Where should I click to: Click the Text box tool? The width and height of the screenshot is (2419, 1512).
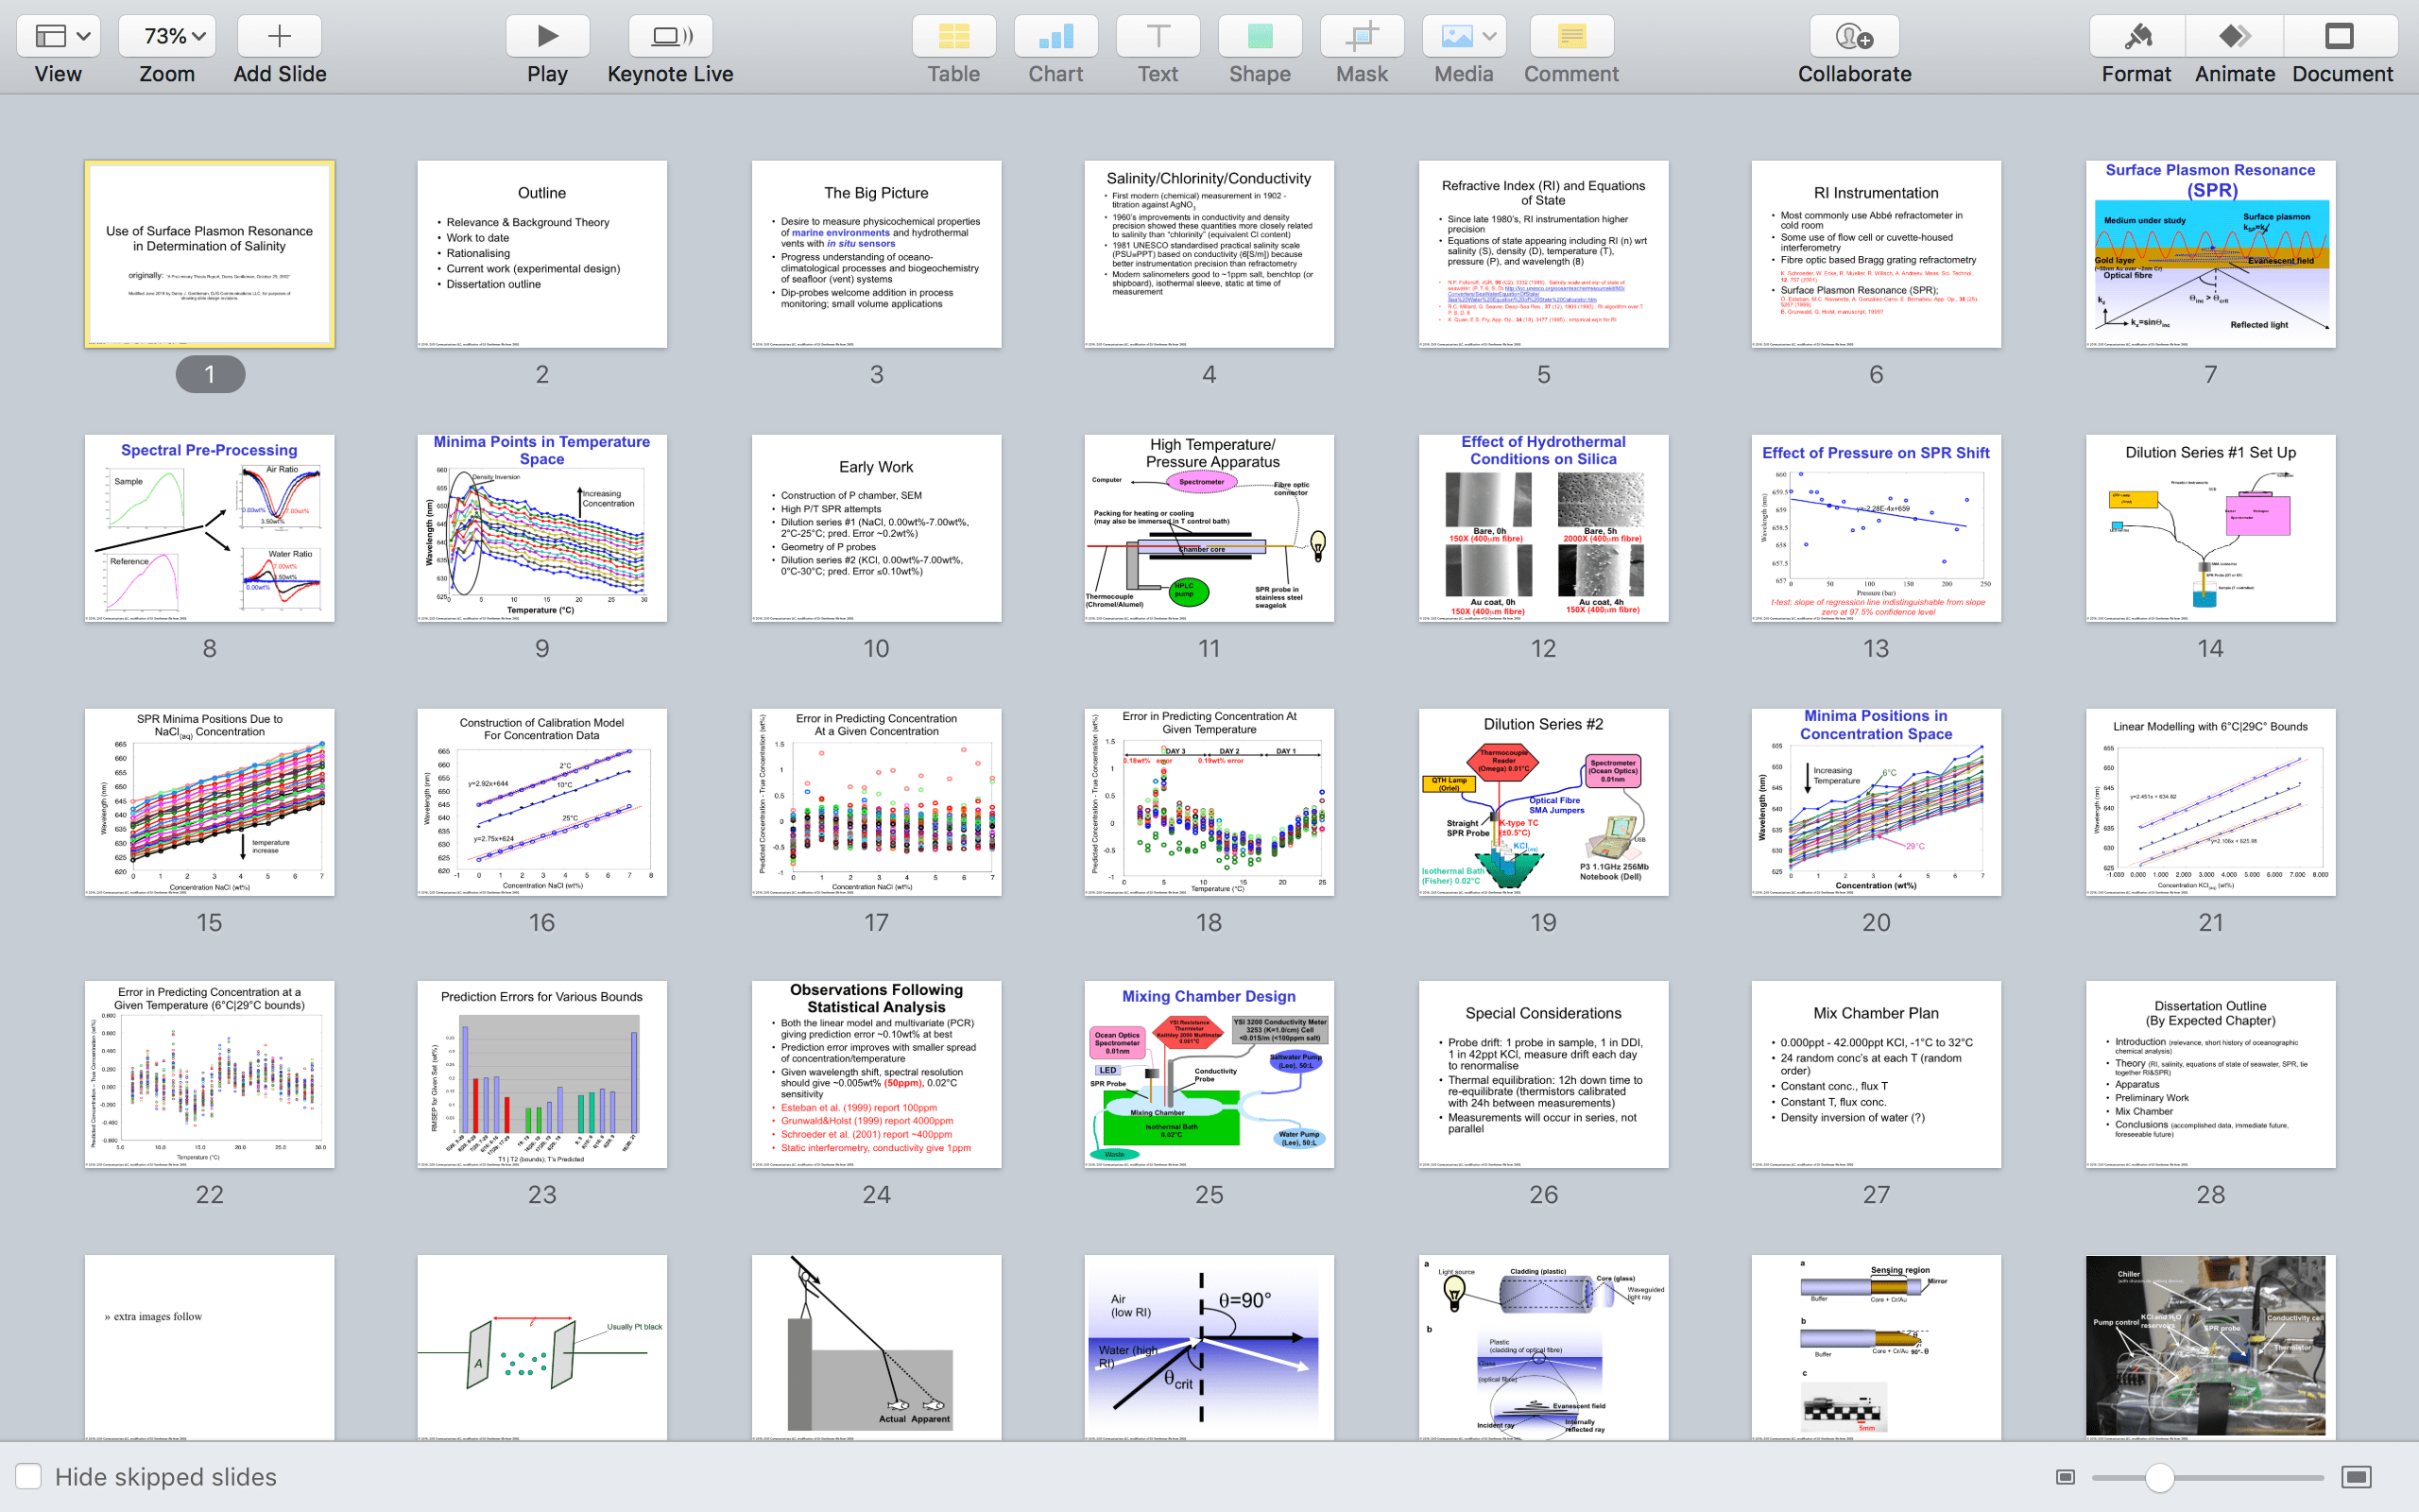click(x=1158, y=37)
